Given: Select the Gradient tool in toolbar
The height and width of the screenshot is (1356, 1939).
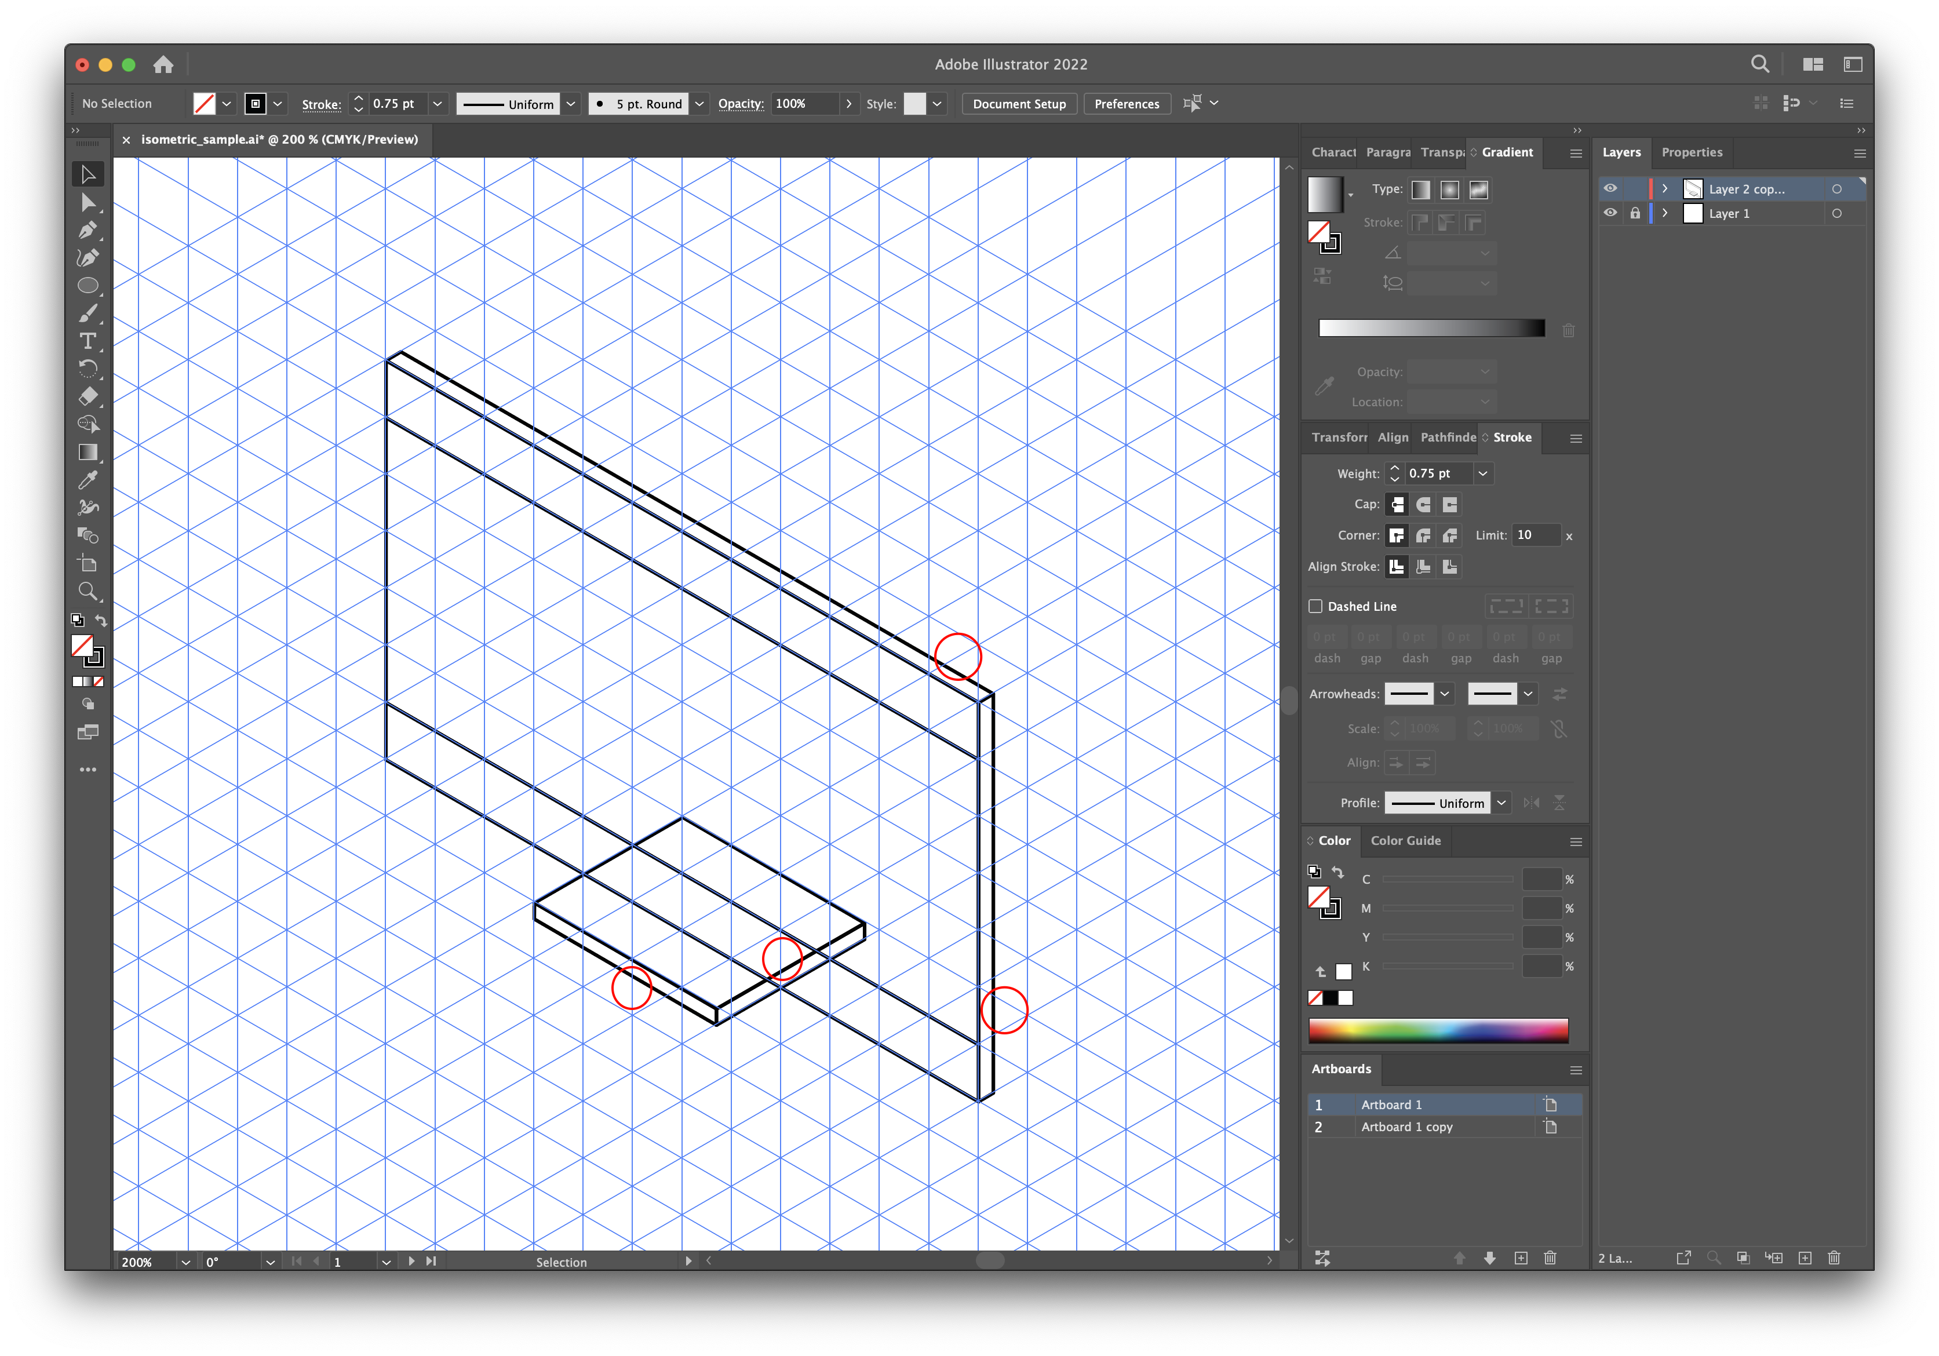Looking at the screenshot, I should (x=88, y=452).
